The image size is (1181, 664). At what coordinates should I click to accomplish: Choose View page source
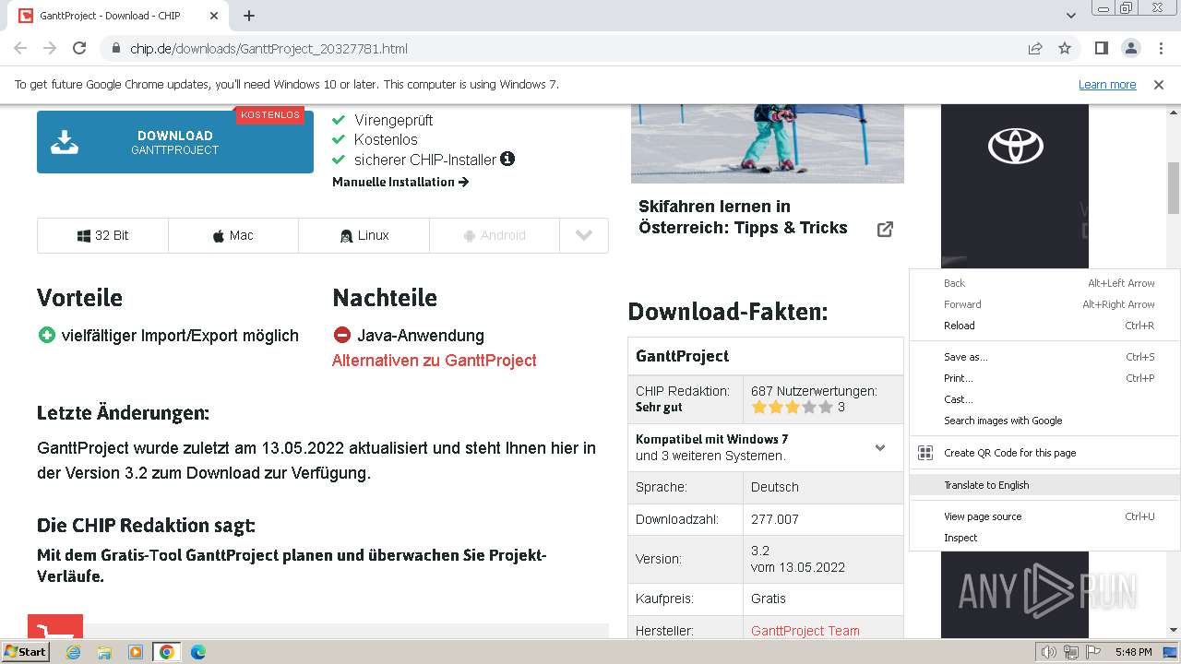[1044, 516]
